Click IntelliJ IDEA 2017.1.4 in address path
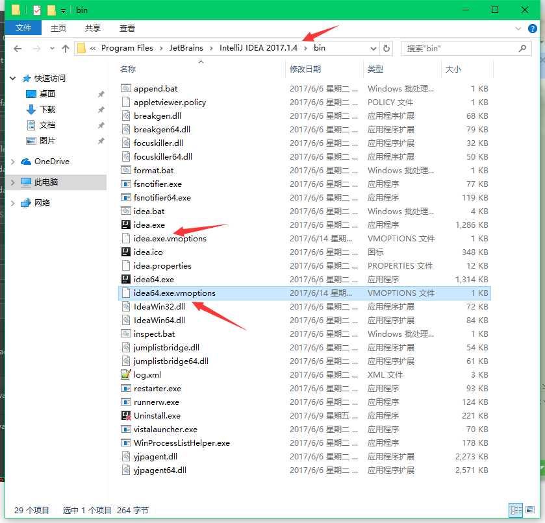The image size is (545, 523). [x=259, y=48]
